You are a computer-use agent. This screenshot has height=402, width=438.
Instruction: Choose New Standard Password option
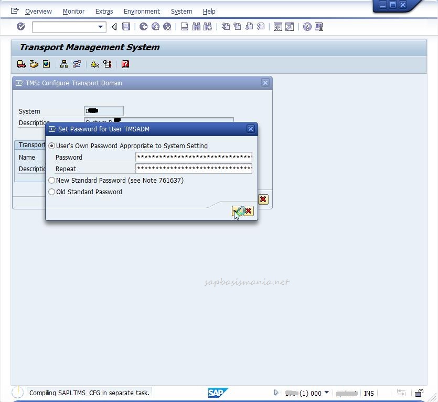pos(51,180)
